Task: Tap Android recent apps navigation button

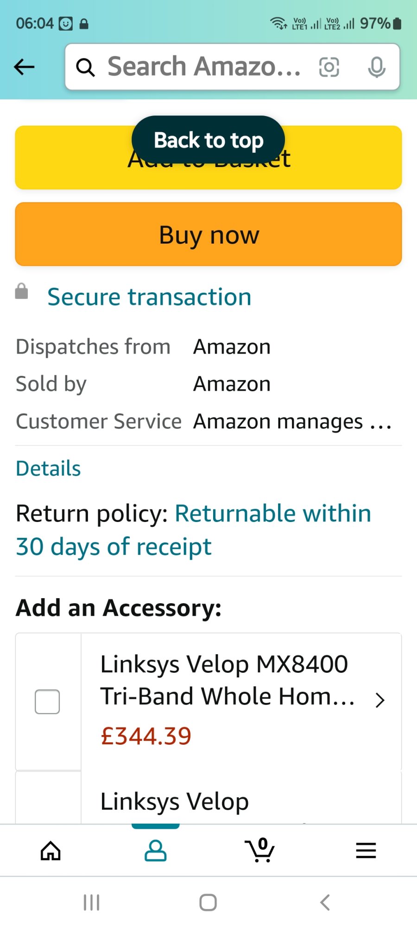Action: pyautogui.click(x=91, y=902)
